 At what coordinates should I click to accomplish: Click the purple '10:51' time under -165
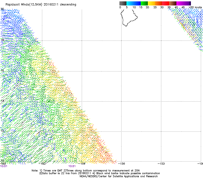point(4,166)
